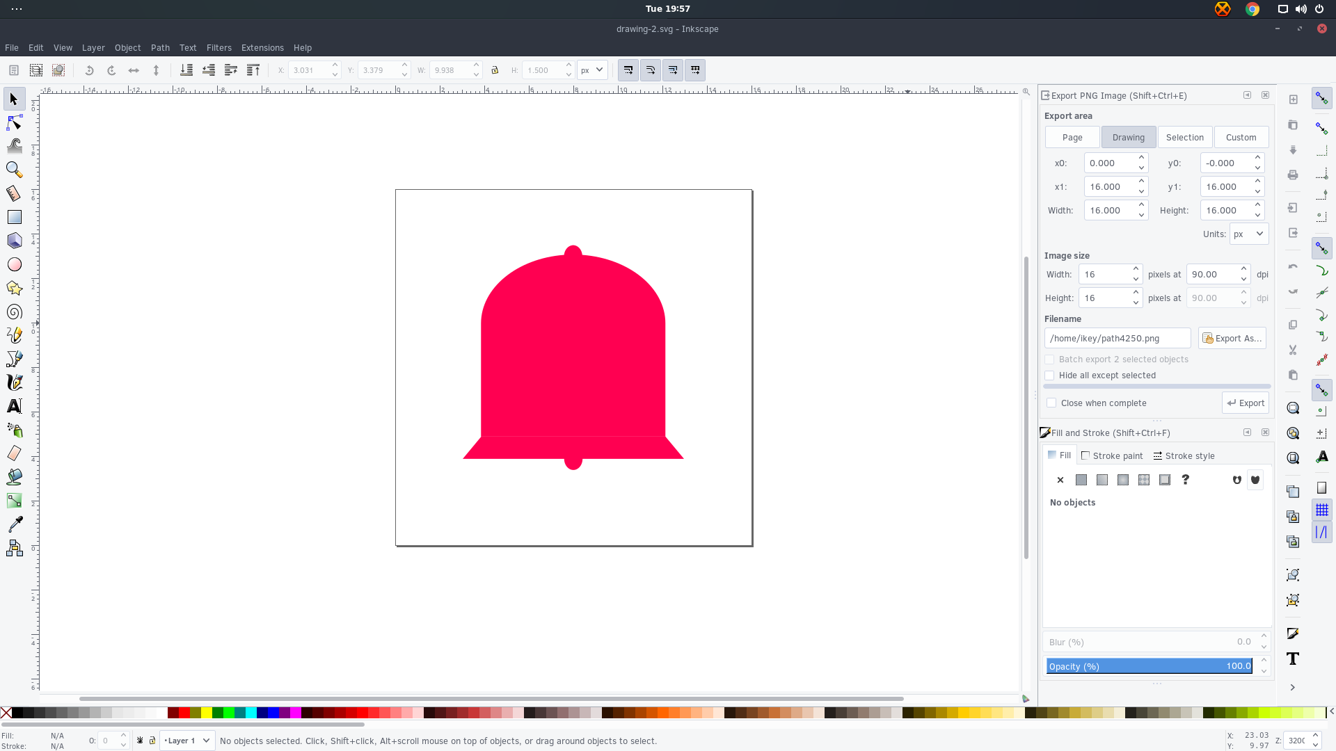
Task: Select the Text tool
Action: [x=14, y=406]
